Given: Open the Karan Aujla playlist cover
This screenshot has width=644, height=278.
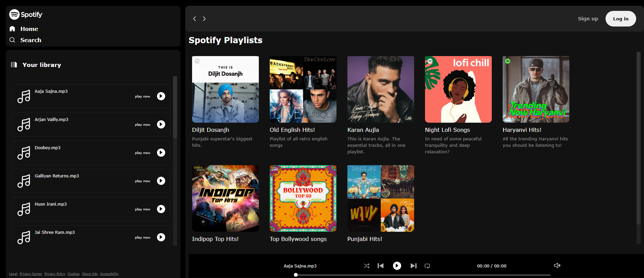Looking at the screenshot, I should [x=381, y=89].
